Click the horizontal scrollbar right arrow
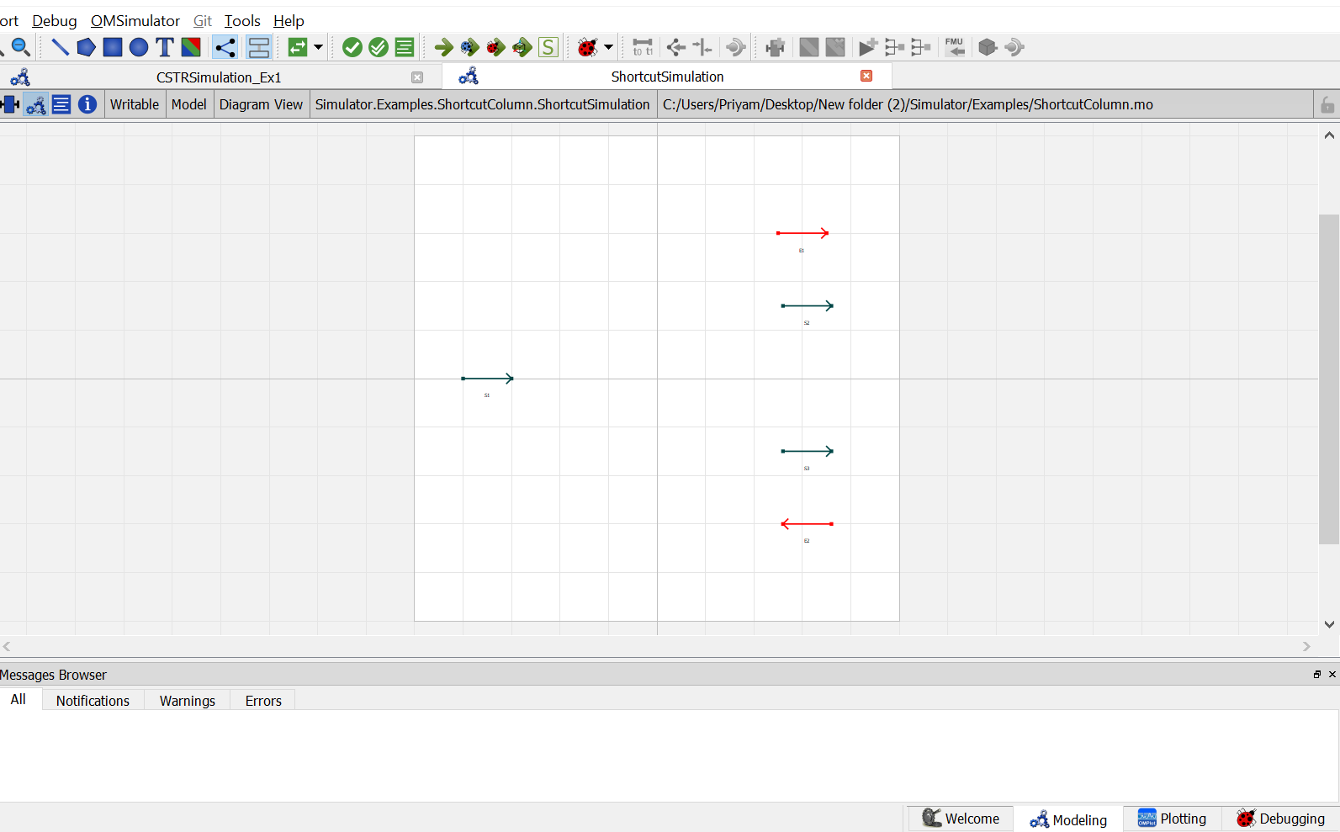 (x=1306, y=646)
